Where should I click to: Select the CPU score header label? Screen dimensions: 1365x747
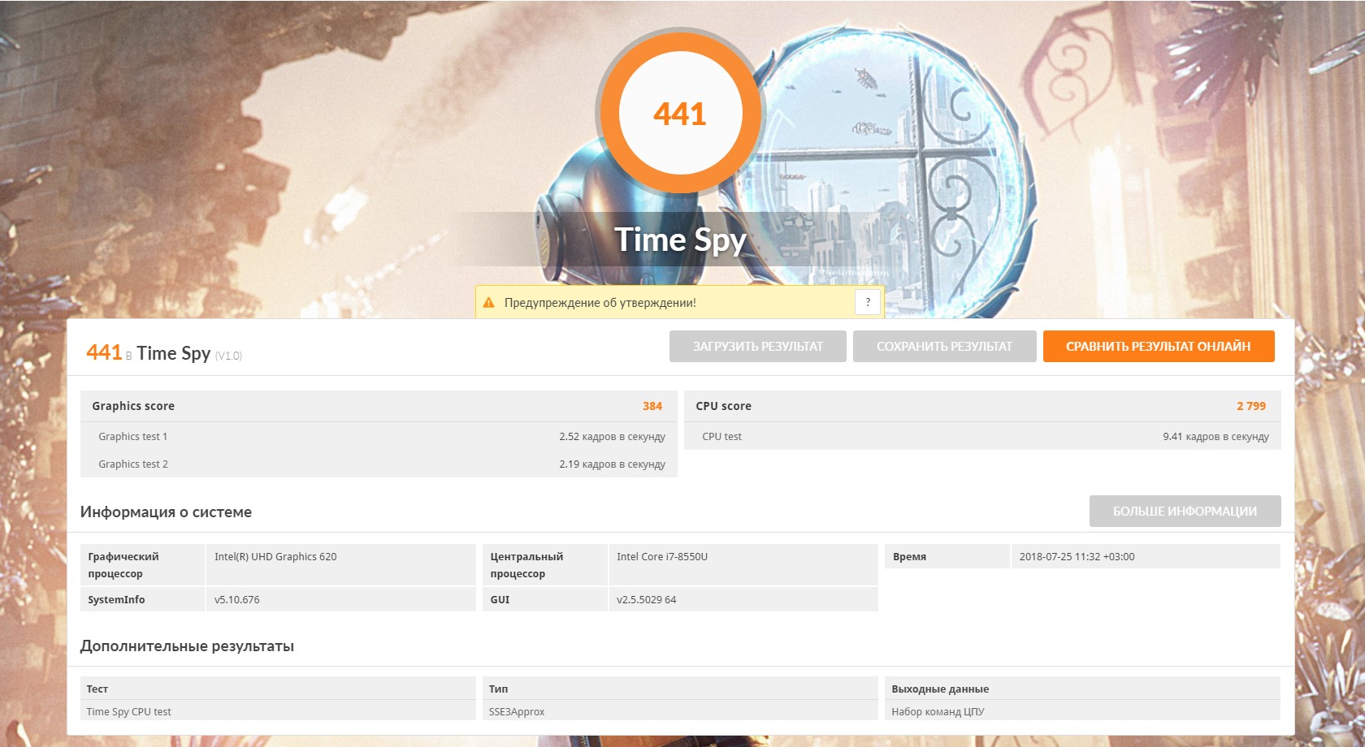[x=723, y=406]
